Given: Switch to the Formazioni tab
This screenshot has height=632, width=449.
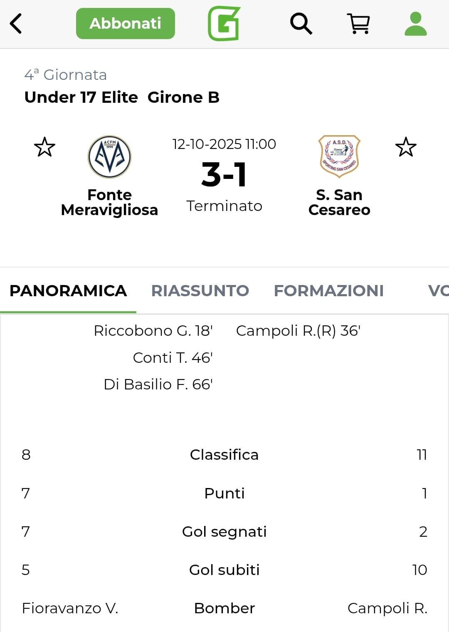Looking at the screenshot, I should 328,291.
